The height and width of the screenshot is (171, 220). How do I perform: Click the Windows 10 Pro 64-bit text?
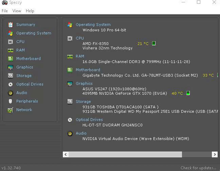(x=104, y=30)
